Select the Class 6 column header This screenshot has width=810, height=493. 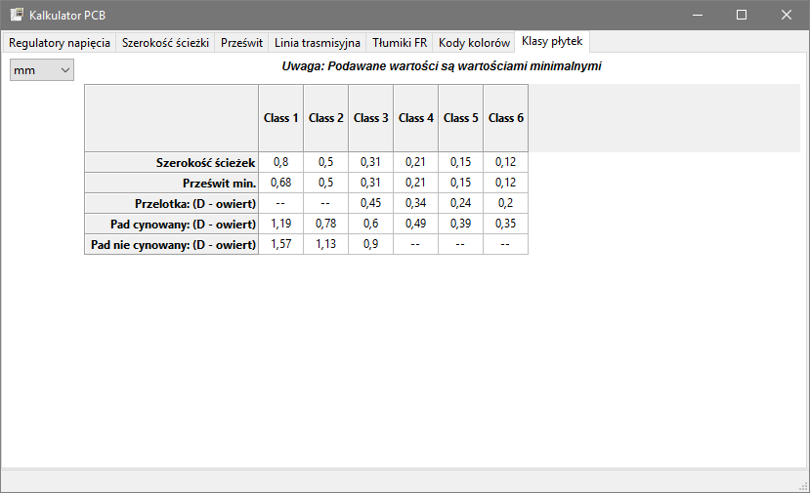(x=506, y=118)
